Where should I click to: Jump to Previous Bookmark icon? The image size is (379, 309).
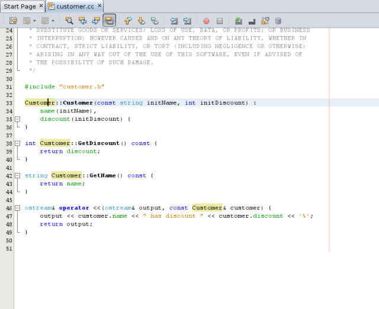click(x=128, y=21)
